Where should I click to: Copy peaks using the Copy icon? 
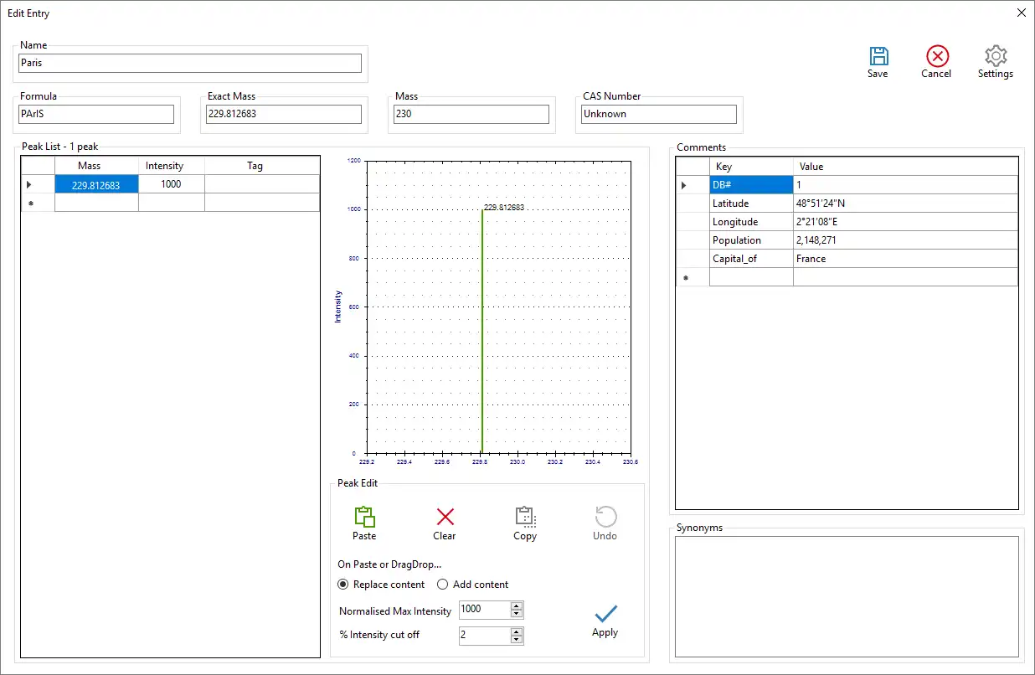click(x=525, y=517)
